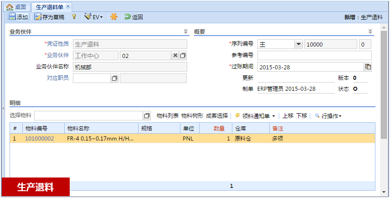Click the 备注 column header
The height and width of the screenshot is (198, 390).
(x=322, y=129)
